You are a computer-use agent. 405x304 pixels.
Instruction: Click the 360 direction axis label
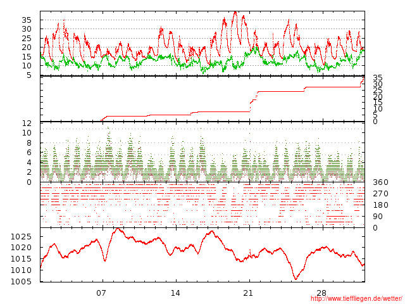[x=380, y=182]
